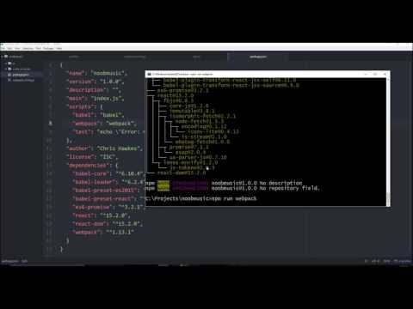Click the "babel-preset-react" dependency line

pyautogui.click(x=108, y=199)
